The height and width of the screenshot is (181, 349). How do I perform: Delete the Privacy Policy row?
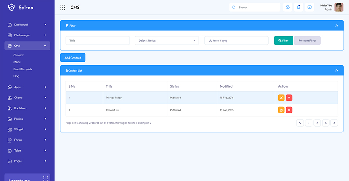click(289, 98)
